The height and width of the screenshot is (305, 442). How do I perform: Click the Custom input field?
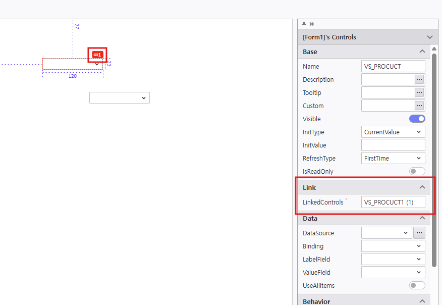(x=388, y=106)
